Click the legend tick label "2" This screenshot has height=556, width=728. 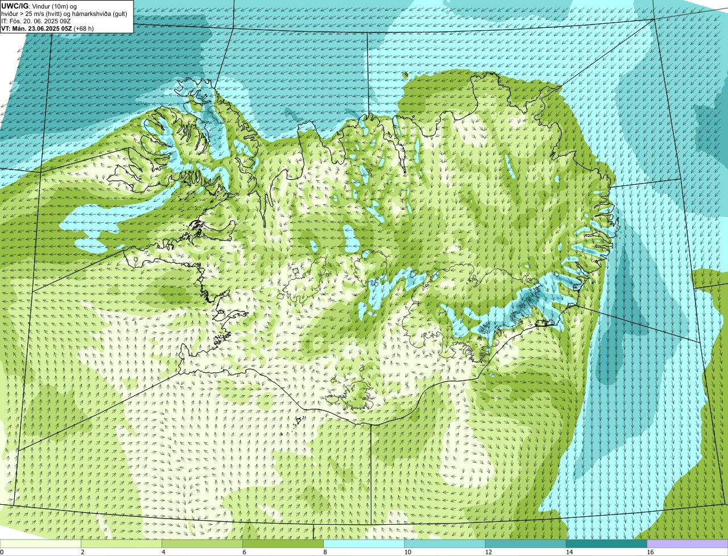pyautogui.click(x=82, y=552)
